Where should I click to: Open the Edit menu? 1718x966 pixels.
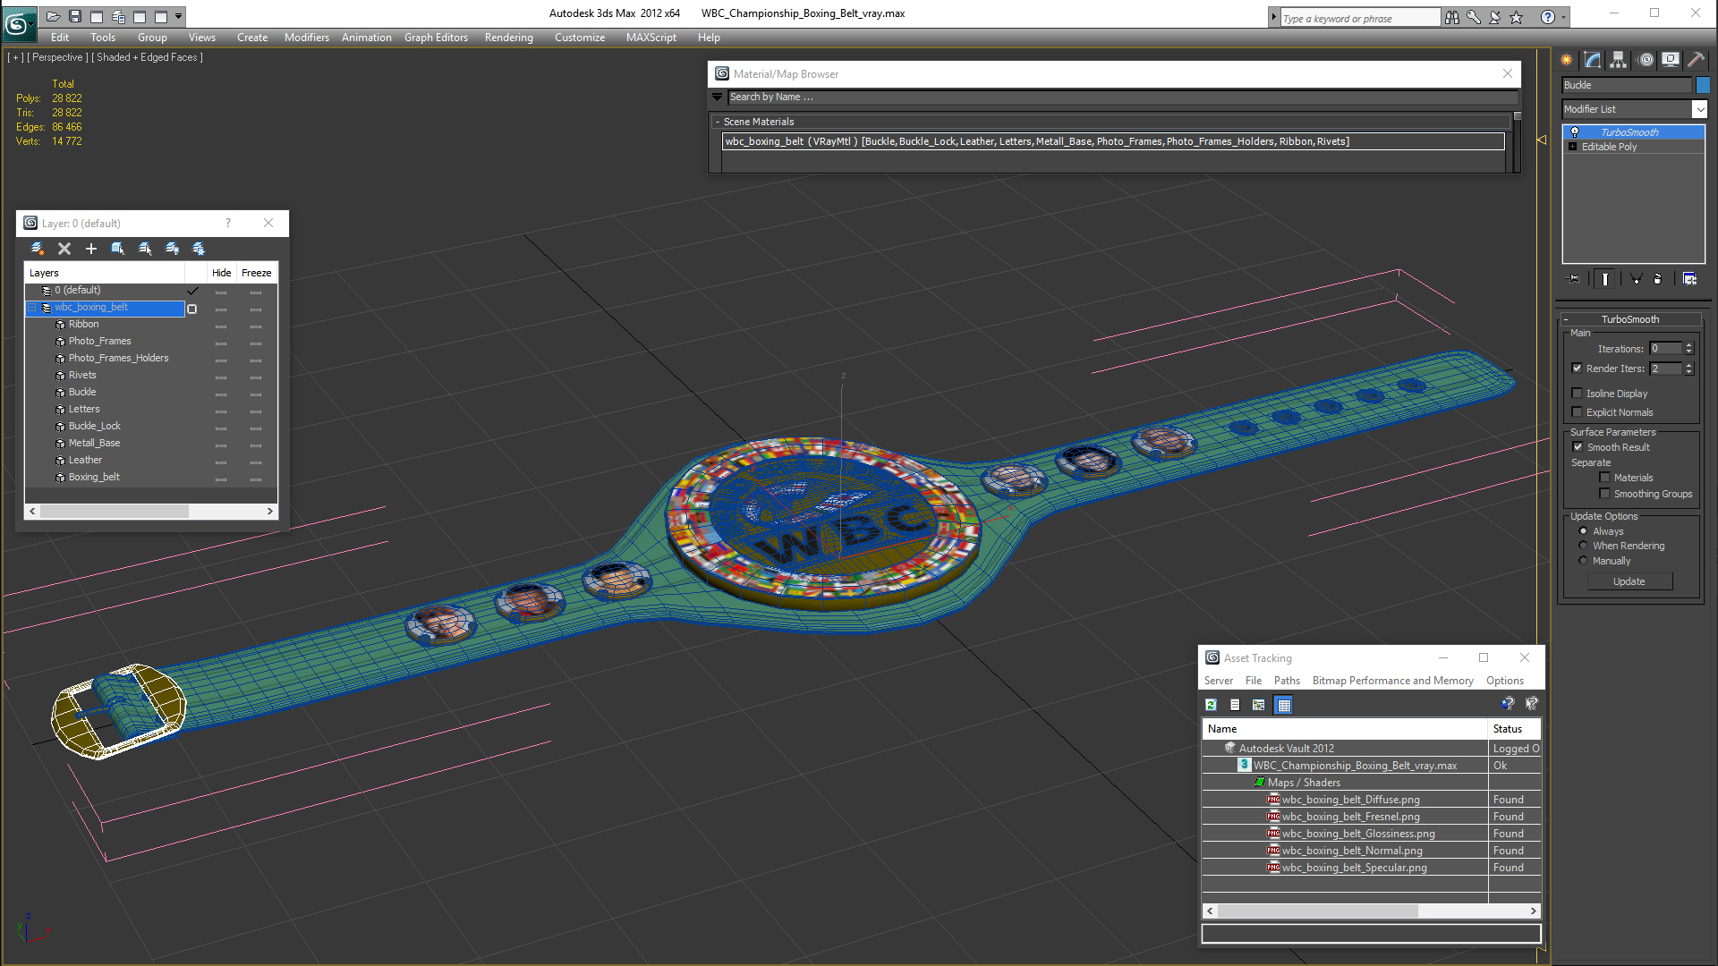[60, 38]
